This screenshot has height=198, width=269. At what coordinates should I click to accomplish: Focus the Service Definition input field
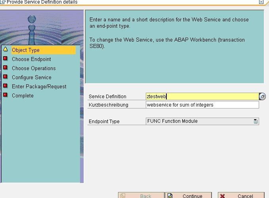pos(202,97)
